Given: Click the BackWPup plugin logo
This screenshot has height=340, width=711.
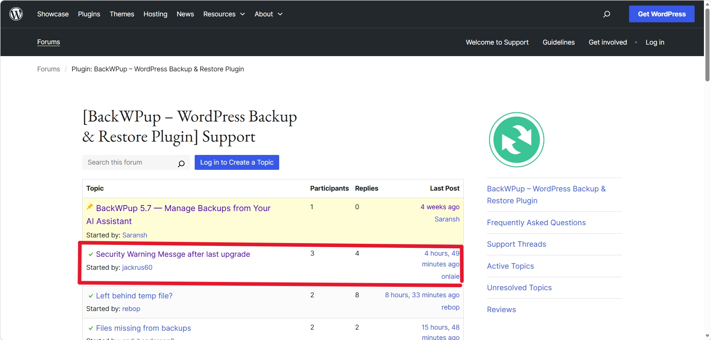Looking at the screenshot, I should click(x=517, y=140).
